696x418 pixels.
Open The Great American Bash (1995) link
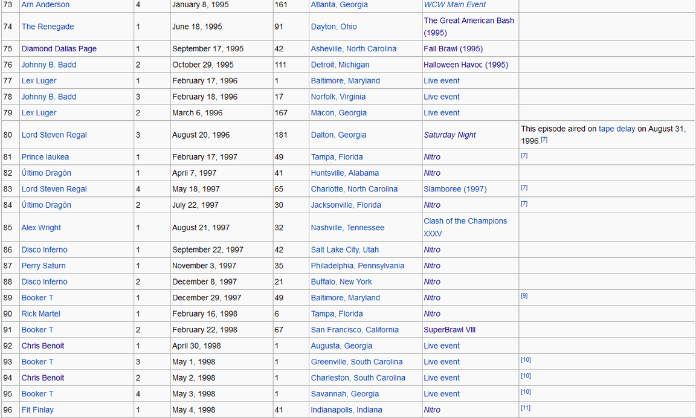(x=469, y=27)
